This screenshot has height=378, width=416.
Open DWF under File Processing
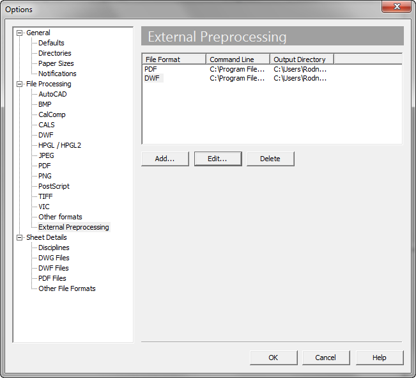(45, 135)
